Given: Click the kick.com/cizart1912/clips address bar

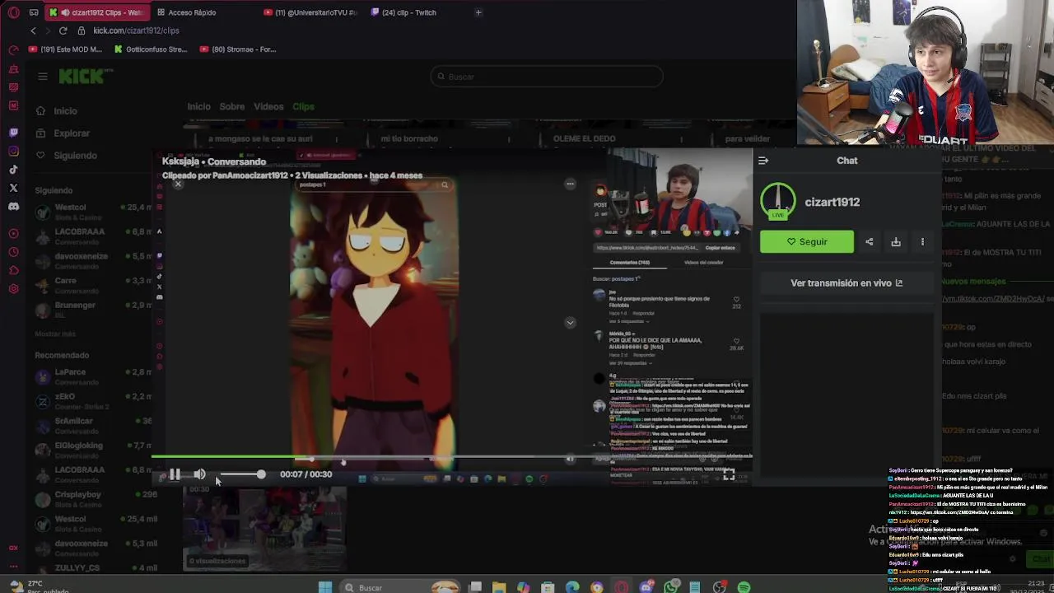Looking at the screenshot, I should click(136, 30).
